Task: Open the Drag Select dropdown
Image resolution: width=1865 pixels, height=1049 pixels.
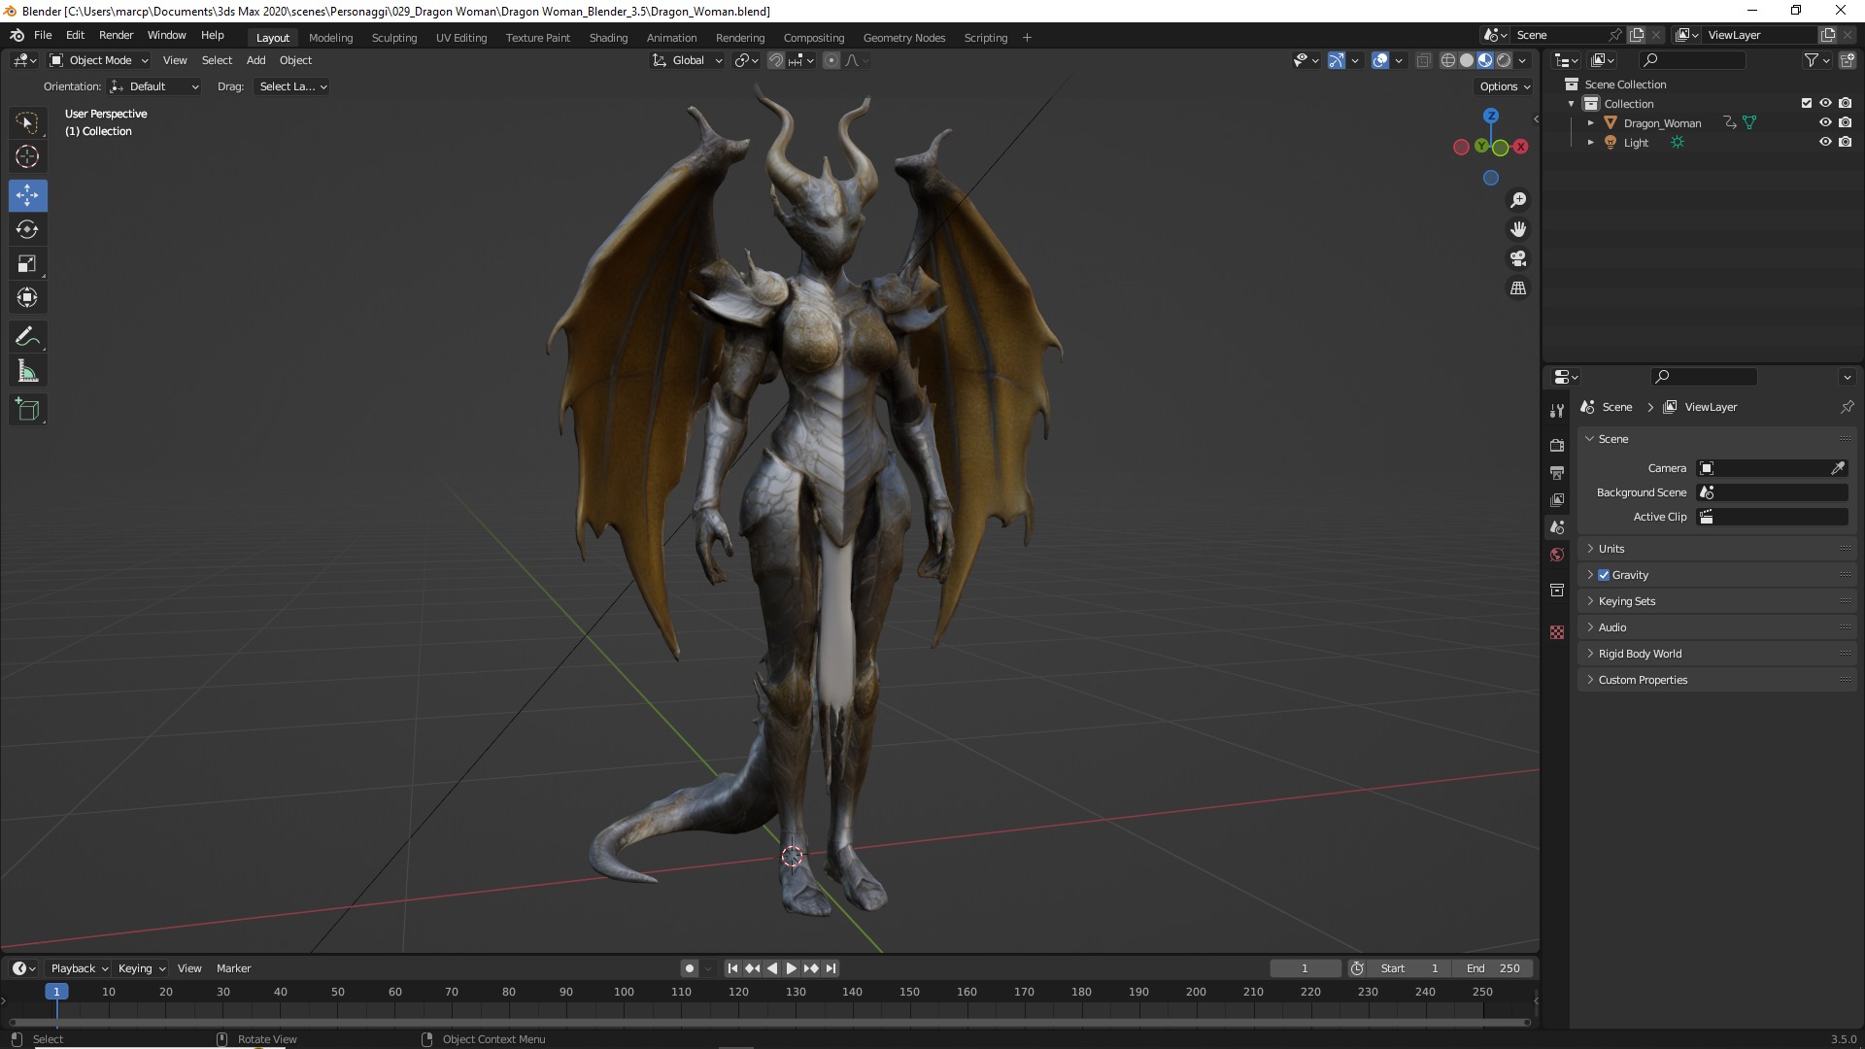Action: tap(291, 86)
